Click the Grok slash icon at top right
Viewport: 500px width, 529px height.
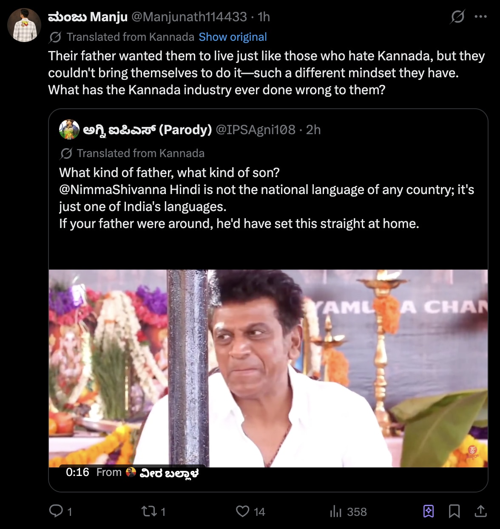point(457,17)
